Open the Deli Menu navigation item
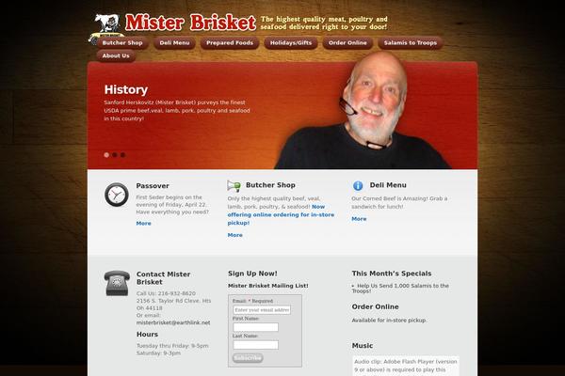This screenshot has width=565, height=376. [x=174, y=43]
